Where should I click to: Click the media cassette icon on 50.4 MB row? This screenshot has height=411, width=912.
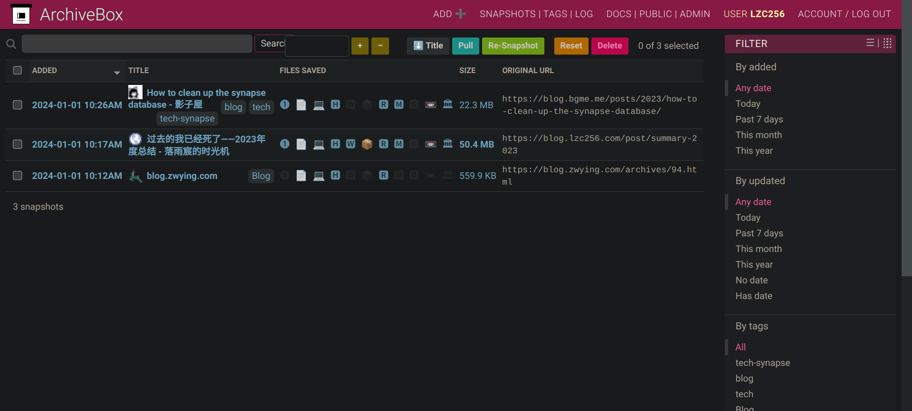point(430,144)
